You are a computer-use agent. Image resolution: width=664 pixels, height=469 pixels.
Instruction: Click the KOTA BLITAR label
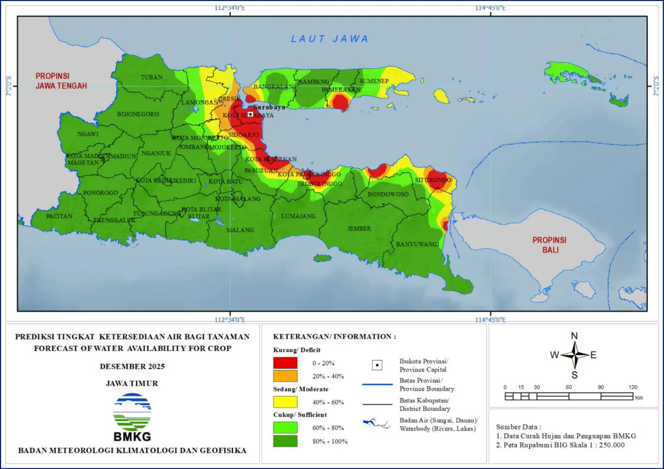click(x=201, y=209)
